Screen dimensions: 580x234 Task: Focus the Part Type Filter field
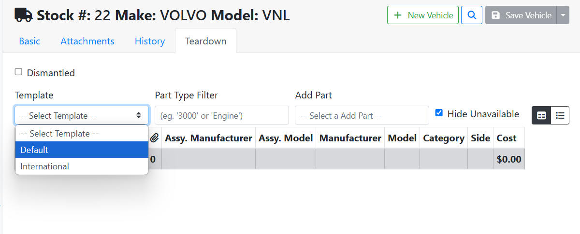point(221,115)
